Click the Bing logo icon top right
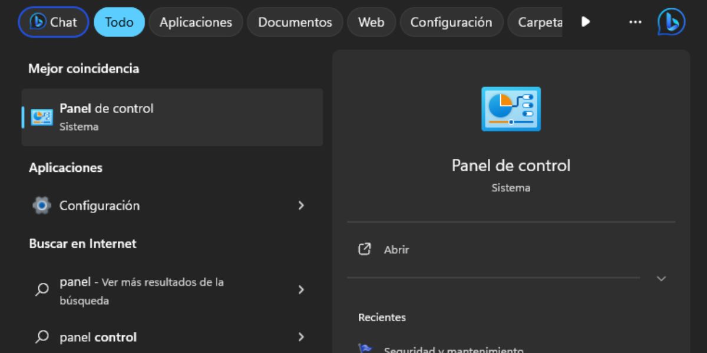Image resolution: width=707 pixels, height=353 pixels. click(x=671, y=22)
